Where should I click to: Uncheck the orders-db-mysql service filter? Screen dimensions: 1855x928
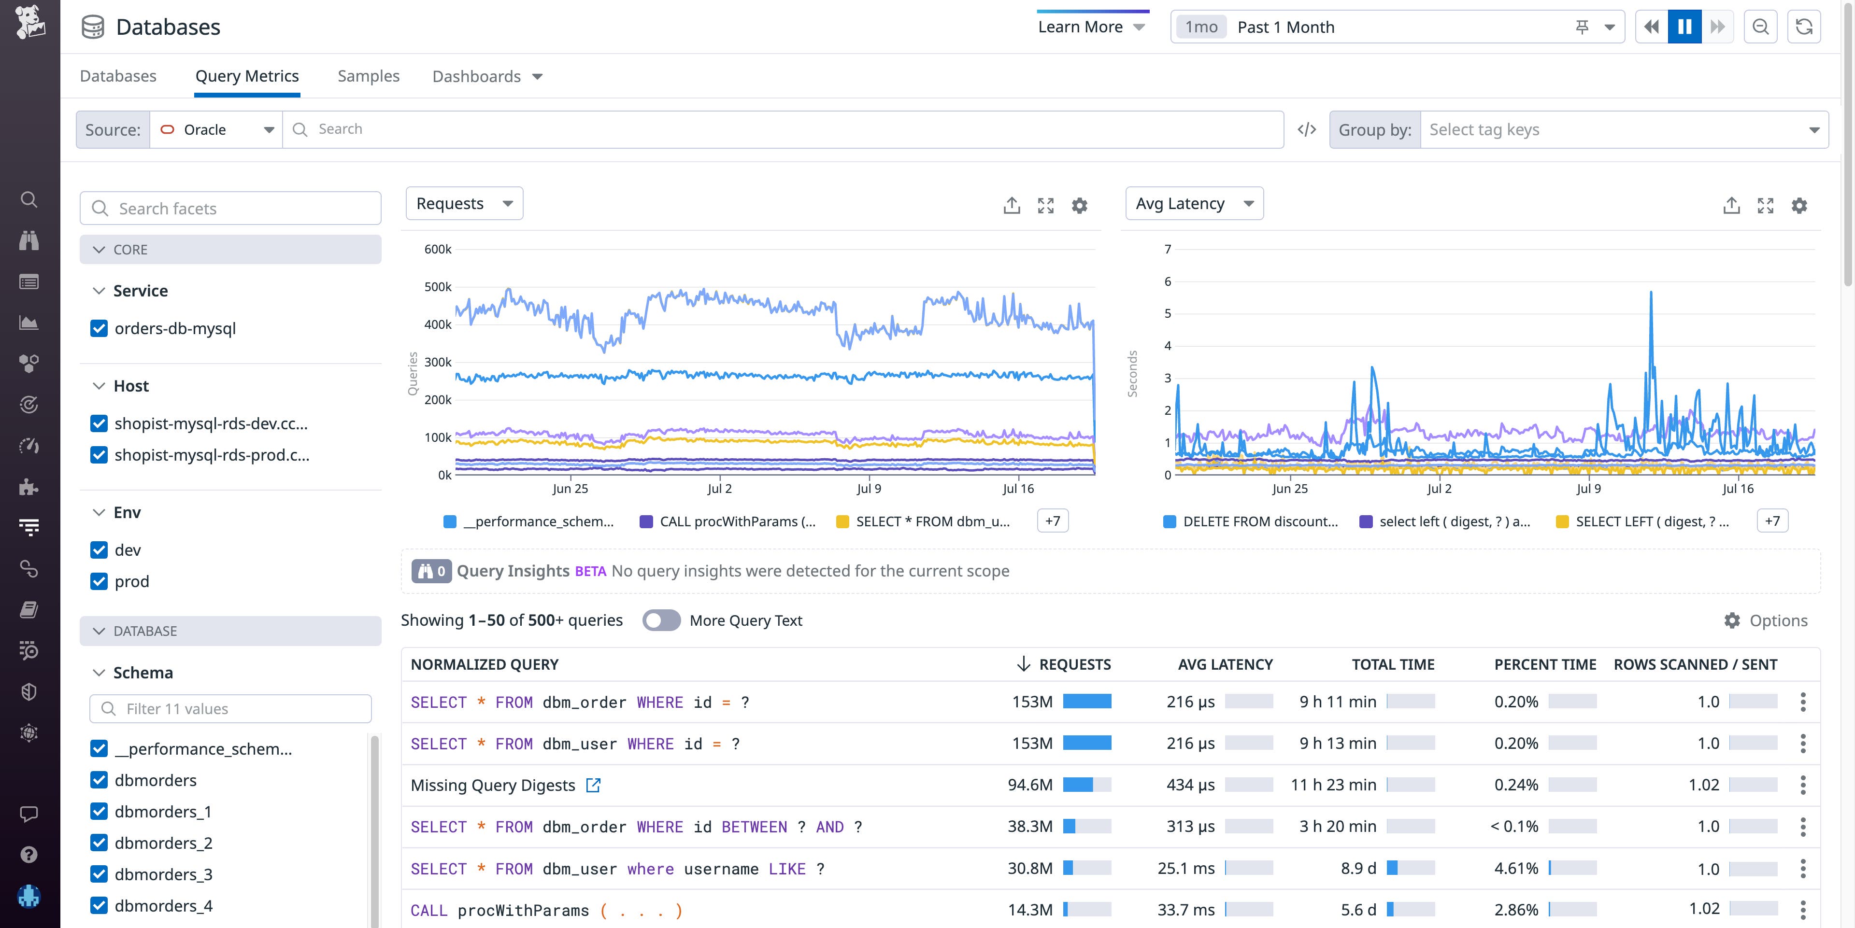(x=99, y=328)
